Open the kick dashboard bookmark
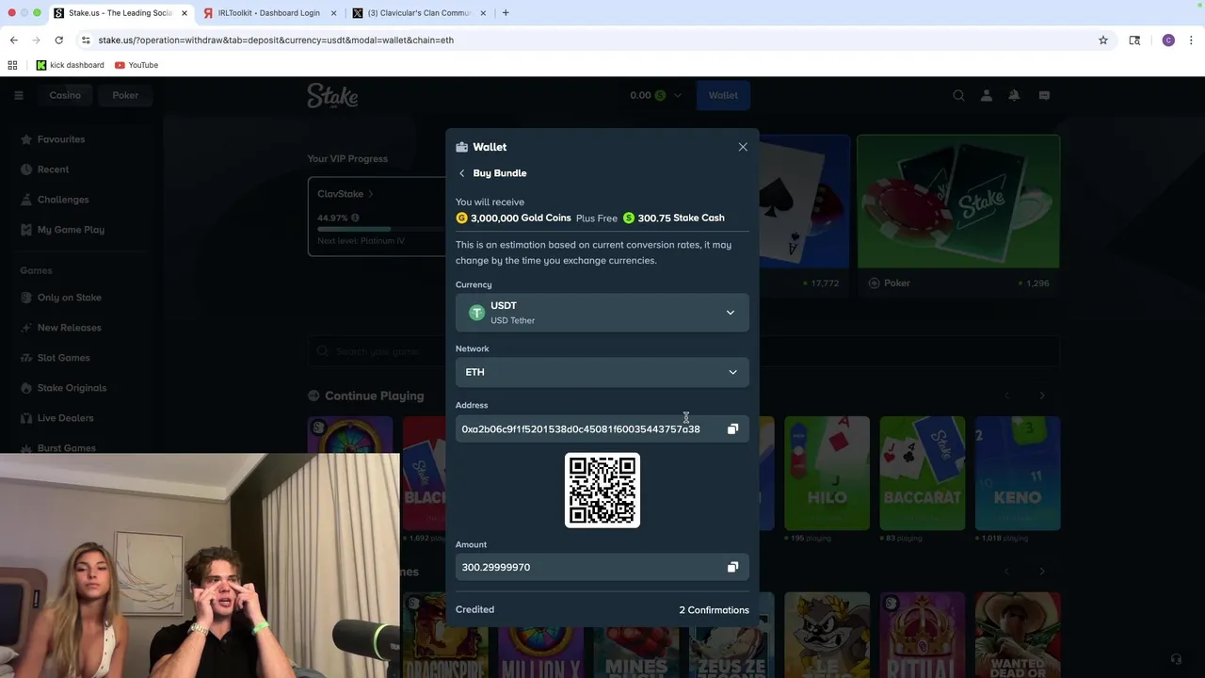This screenshot has height=678, width=1205. pyautogui.click(x=71, y=65)
